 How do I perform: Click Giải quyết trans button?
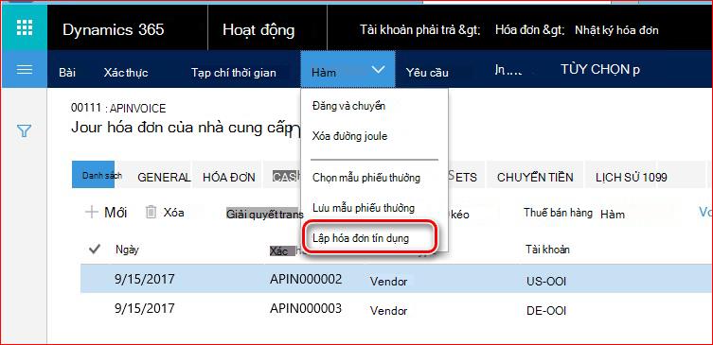coord(264,215)
